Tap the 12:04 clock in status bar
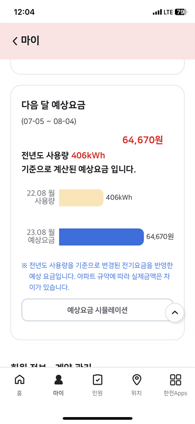 pyautogui.click(x=24, y=12)
